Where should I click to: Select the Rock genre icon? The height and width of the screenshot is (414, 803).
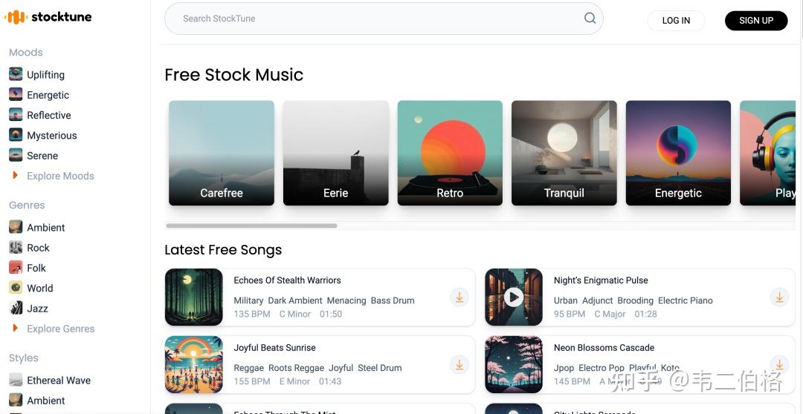pyautogui.click(x=16, y=248)
